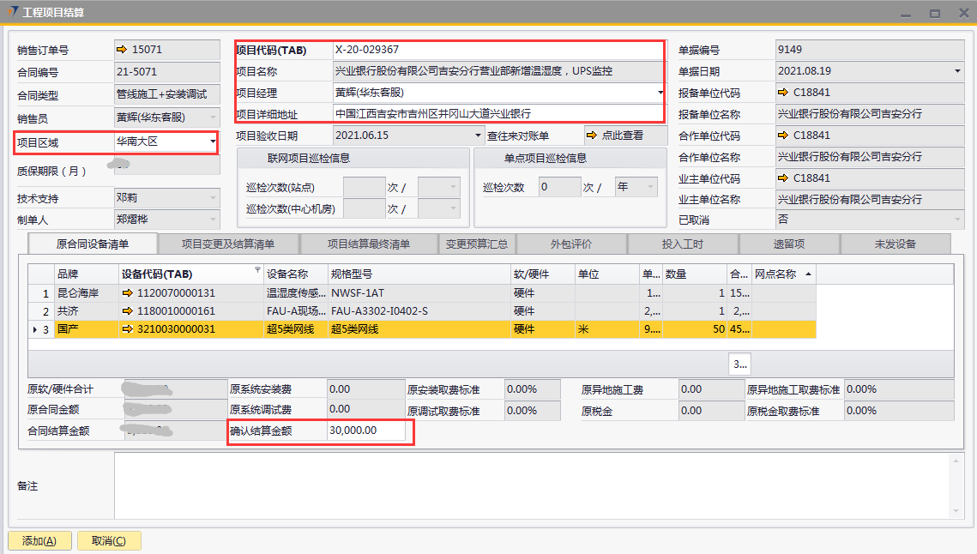Switch to the 项目变更及结算清单 tab

[228, 244]
